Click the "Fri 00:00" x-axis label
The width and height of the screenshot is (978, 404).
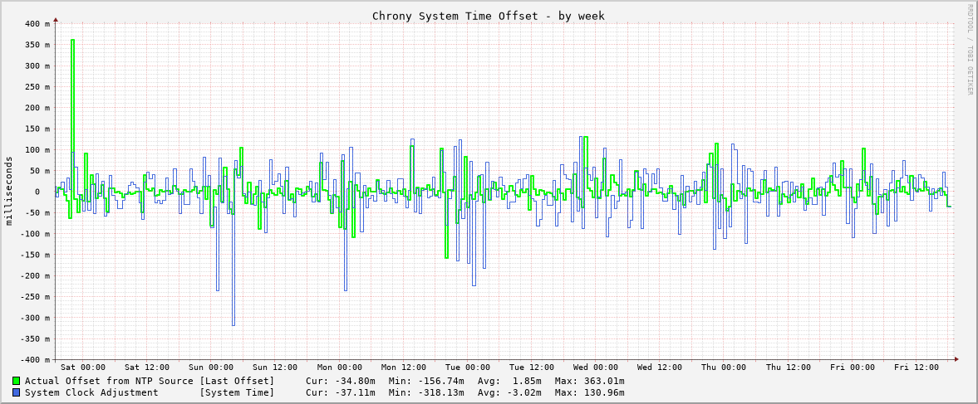tap(853, 367)
